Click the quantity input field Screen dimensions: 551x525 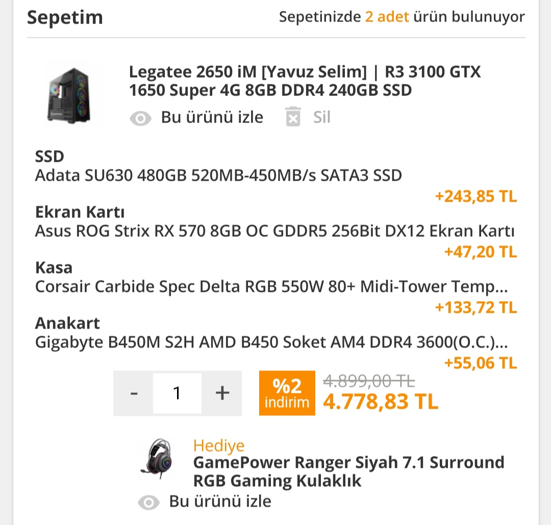177,393
